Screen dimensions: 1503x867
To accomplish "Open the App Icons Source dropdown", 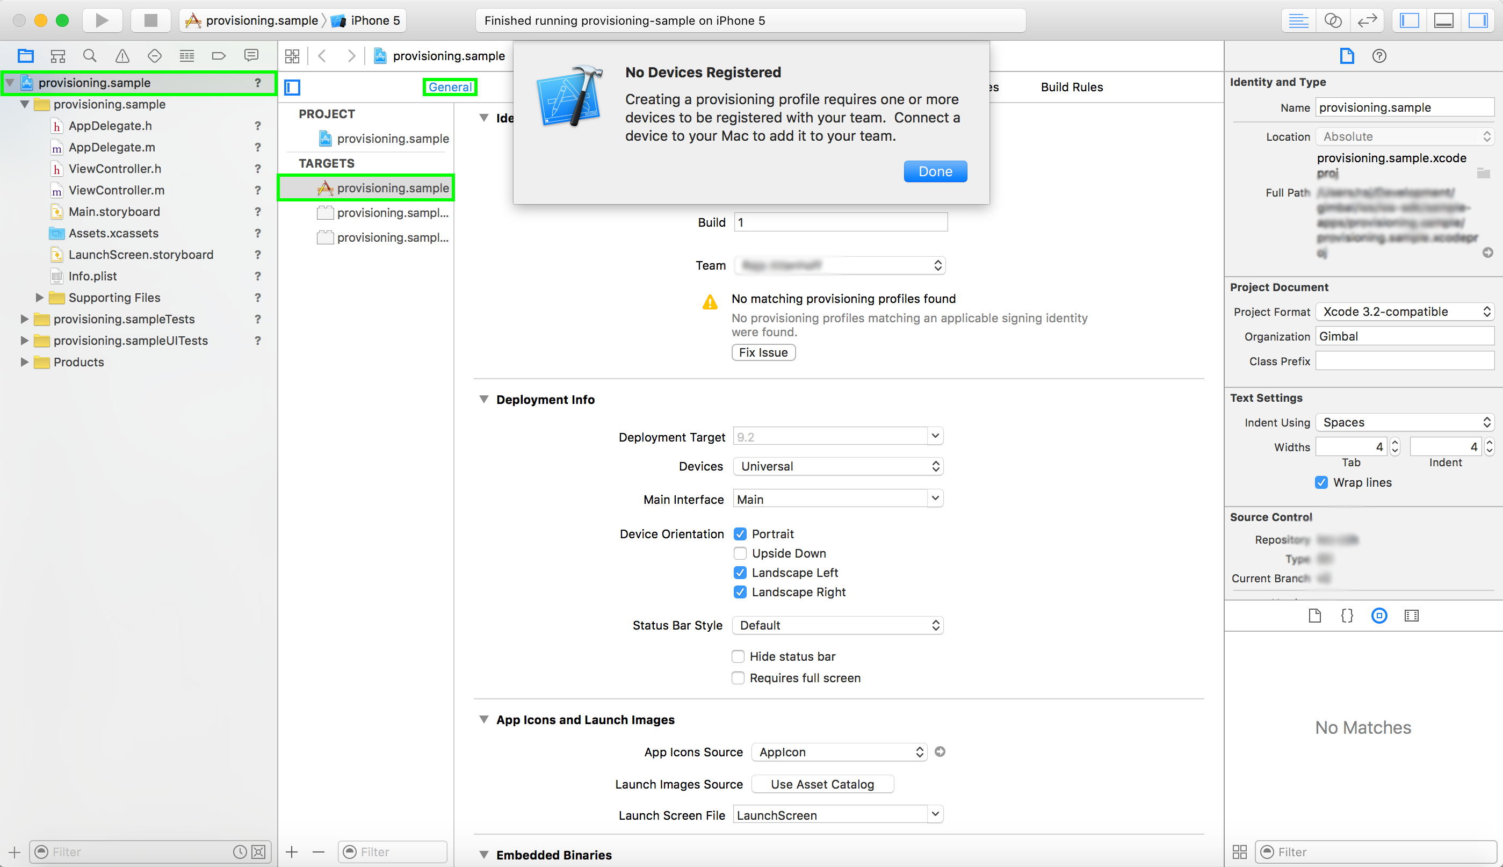I will (x=840, y=752).
